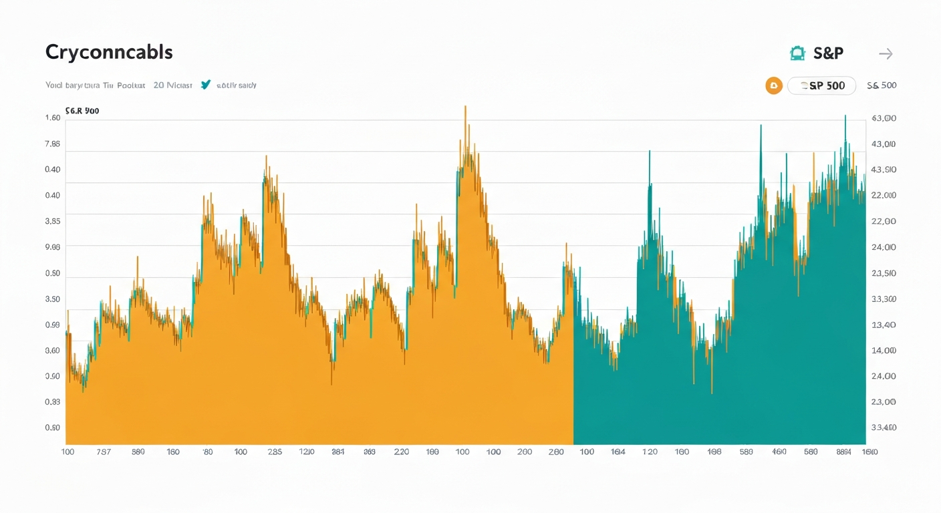The height and width of the screenshot is (513, 941).
Task: Click the 33,400 right axis value
Action: tap(884, 427)
